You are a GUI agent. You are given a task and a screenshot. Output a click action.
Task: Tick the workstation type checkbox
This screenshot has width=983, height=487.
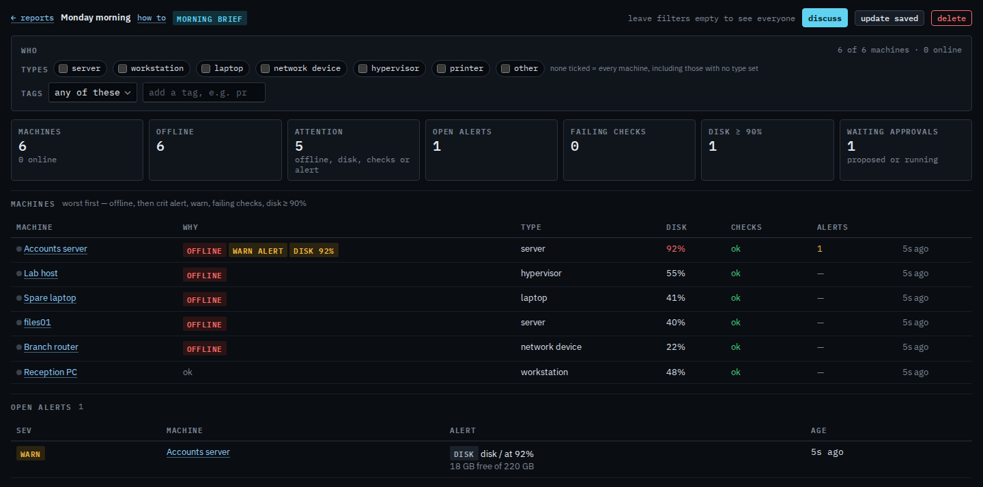123,68
